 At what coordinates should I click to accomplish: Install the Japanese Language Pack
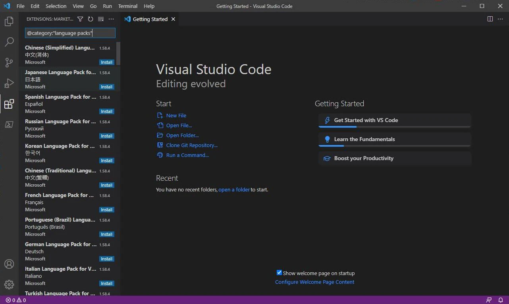coord(107,87)
